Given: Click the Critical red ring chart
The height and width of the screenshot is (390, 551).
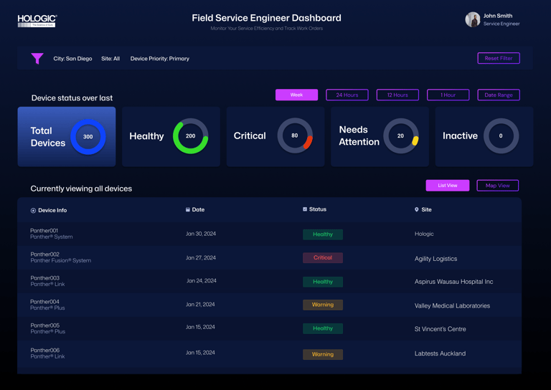Looking at the screenshot, I should coord(295,135).
